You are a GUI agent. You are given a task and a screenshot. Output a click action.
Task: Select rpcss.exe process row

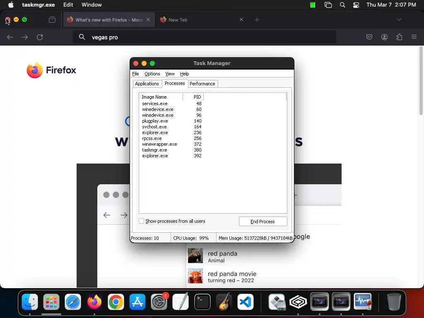pyautogui.click(x=171, y=138)
